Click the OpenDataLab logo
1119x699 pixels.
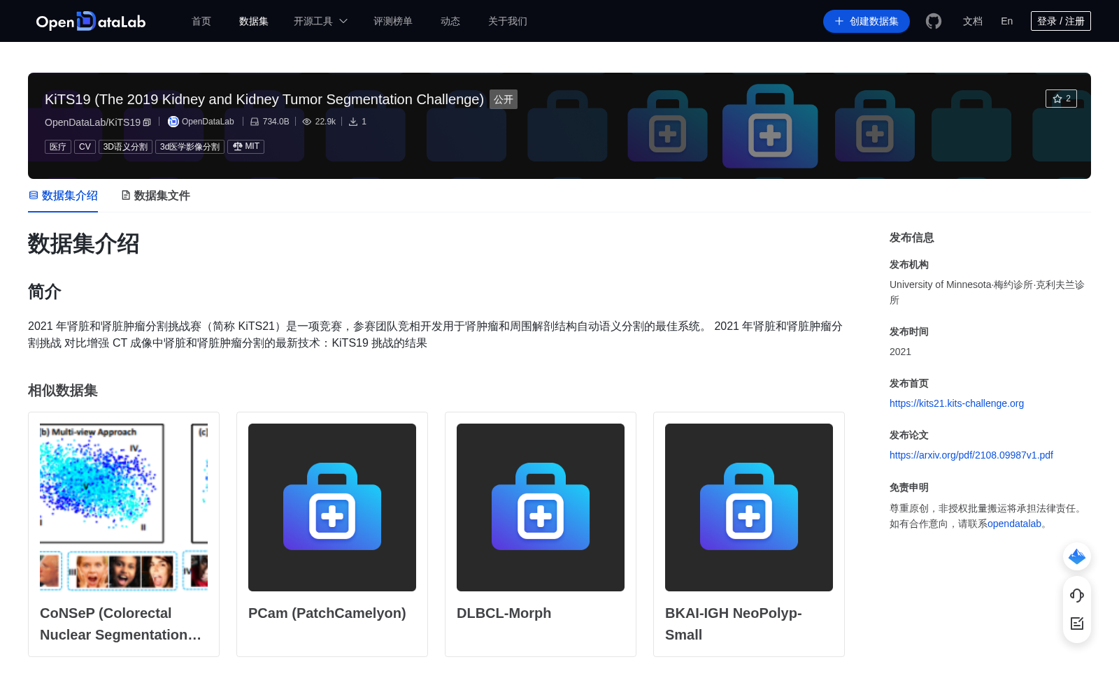point(91,21)
